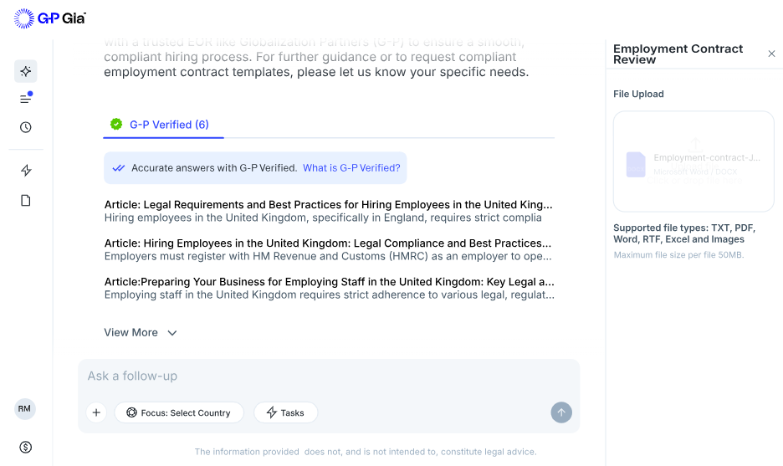
Task: Select the G-P Verified (6) tab
Action: pyautogui.click(x=163, y=125)
